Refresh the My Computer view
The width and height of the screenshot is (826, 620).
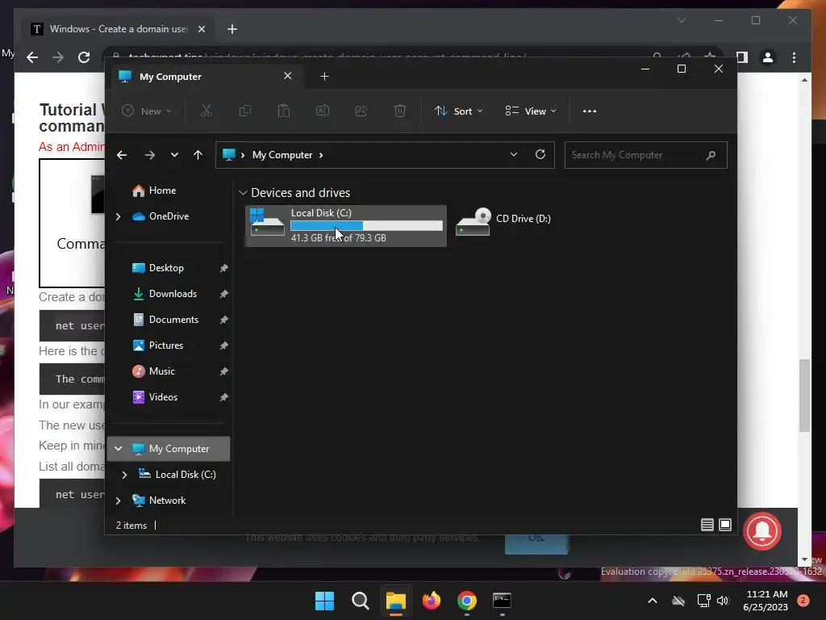(540, 154)
